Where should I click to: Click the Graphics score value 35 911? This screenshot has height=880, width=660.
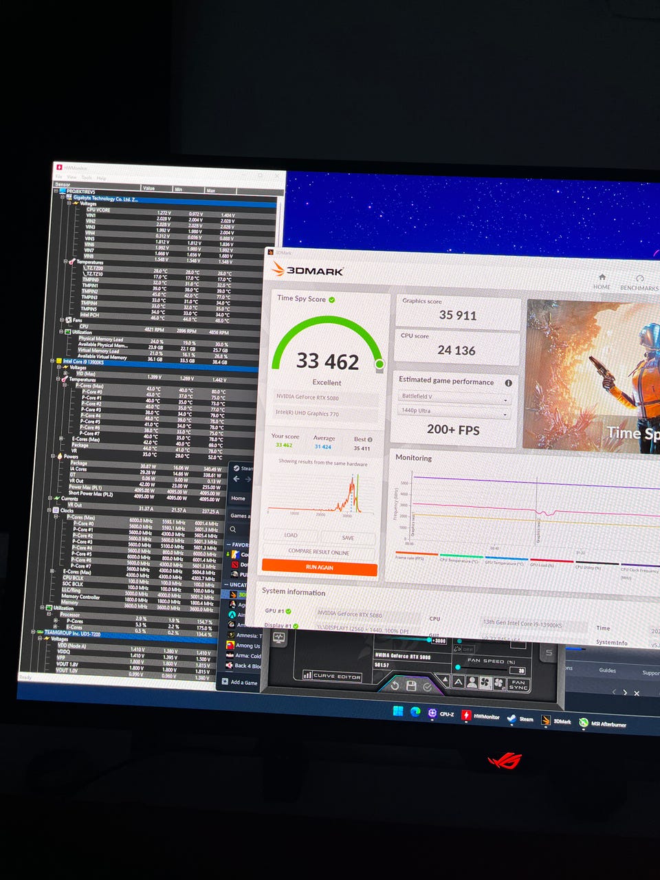(x=458, y=316)
